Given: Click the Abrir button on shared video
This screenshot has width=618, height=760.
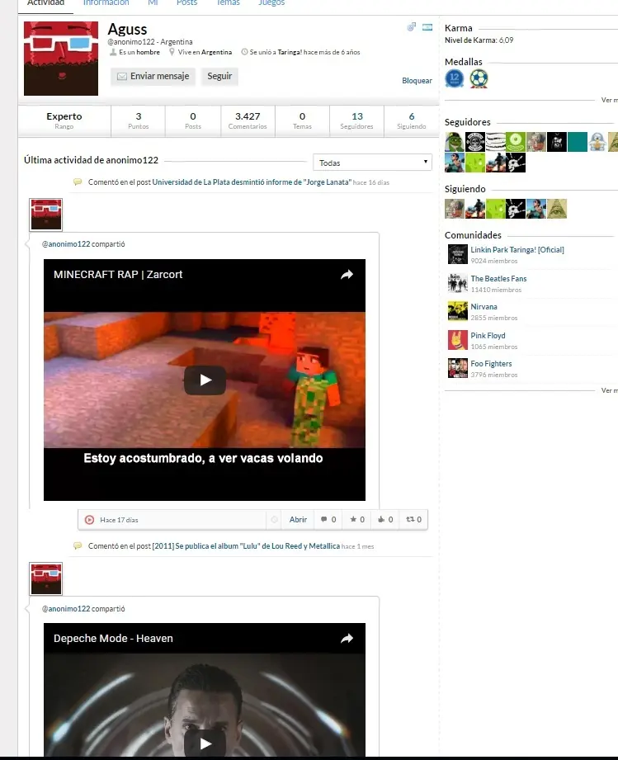Looking at the screenshot, I should click(298, 520).
